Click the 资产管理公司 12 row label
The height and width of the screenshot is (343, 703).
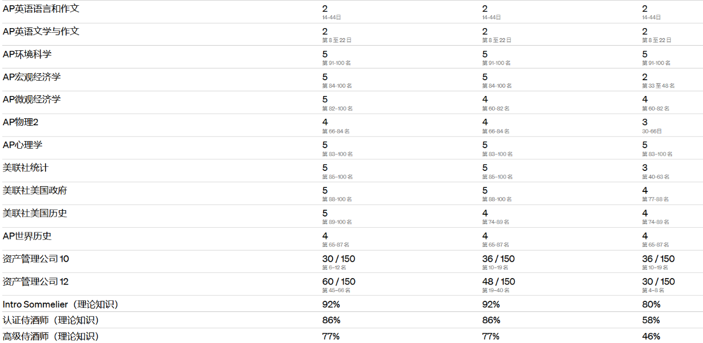pos(36,282)
